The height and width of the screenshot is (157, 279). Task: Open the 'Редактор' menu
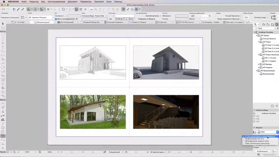34,2
